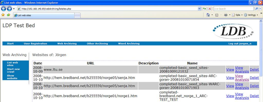
Task: Open View Analysis for www.ltu.se row
Action: tap(242, 70)
